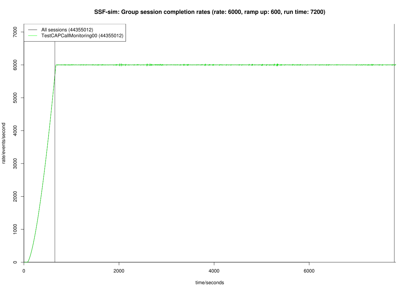Viewport: 408px width, 292px height.
Task: Click the 2000 x-axis tick label
Action: point(119,270)
